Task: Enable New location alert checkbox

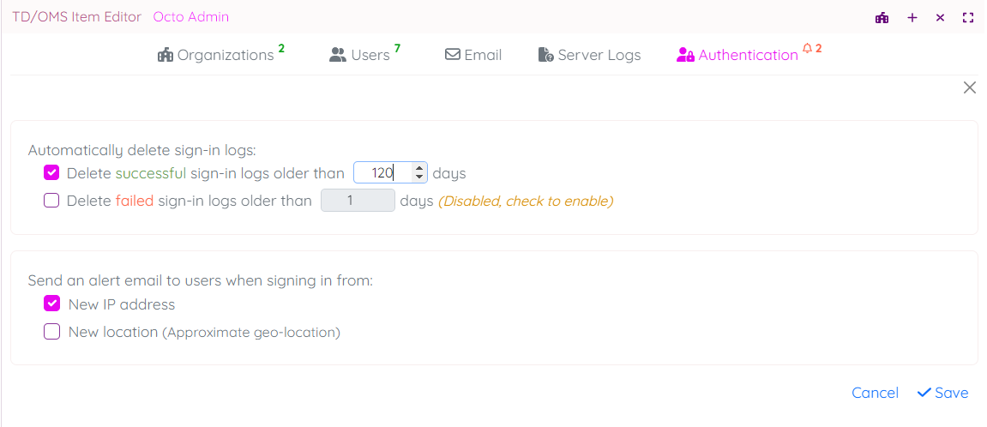Action: pos(51,331)
